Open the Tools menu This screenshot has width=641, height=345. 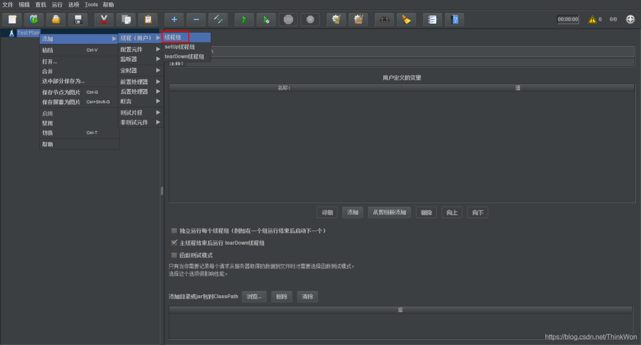(91, 5)
